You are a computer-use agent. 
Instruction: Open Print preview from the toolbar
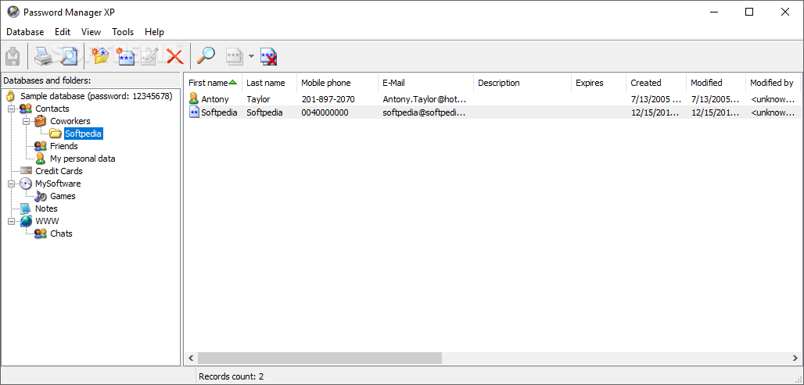pyautogui.click(x=68, y=55)
